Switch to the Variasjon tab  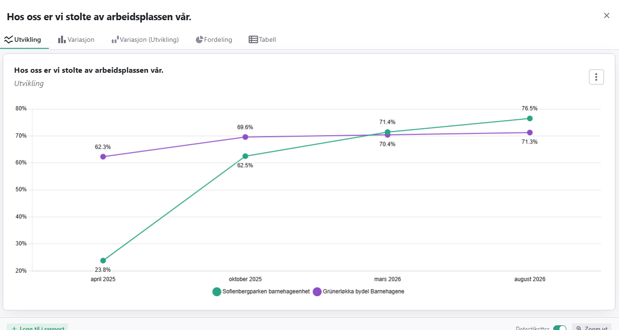click(x=76, y=40)
